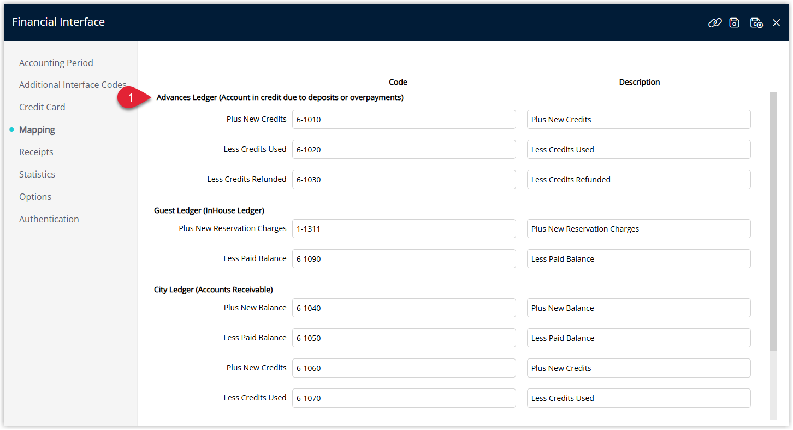Click the Plus New Balance label
Screen dimensions: 793x430
255,308
